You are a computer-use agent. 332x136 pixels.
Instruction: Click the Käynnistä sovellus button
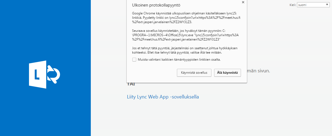point(194,73)
